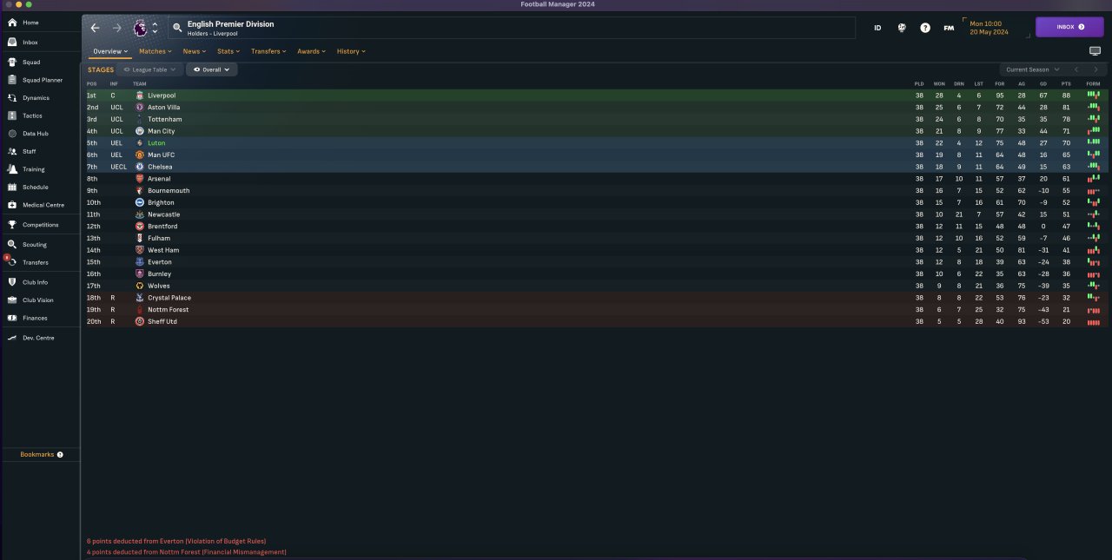
Task: Open the Dev. Centre
Action: click(x=40, y=338)
